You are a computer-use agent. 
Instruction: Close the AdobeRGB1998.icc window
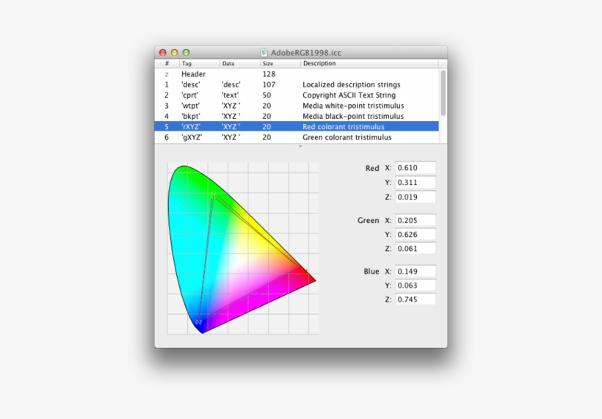tap(163, 53)
